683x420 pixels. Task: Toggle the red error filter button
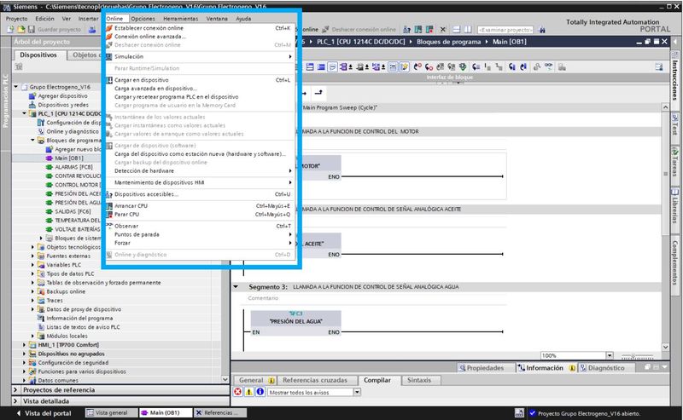[x=238, y=392]
